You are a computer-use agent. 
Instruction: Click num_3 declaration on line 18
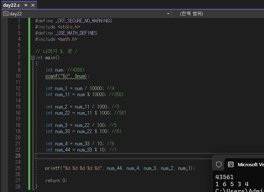(76, 125)
